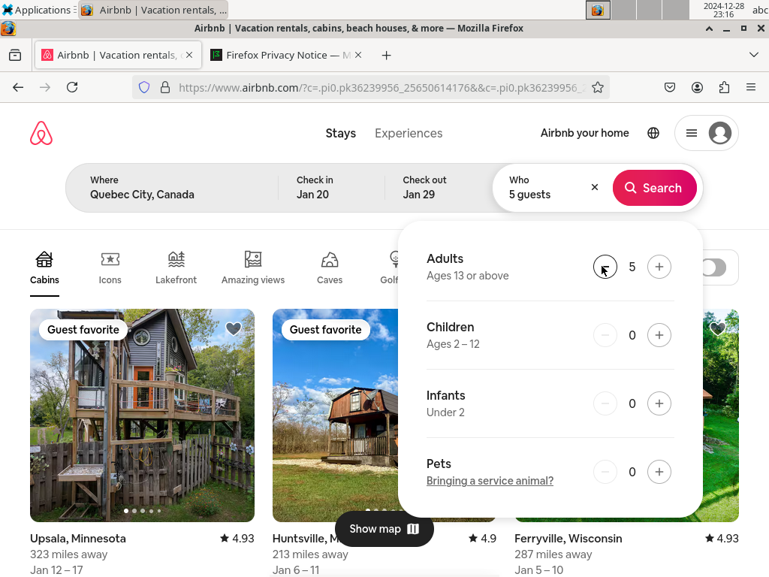
Task: Select the Caves category icon
Action: point(330,258)
